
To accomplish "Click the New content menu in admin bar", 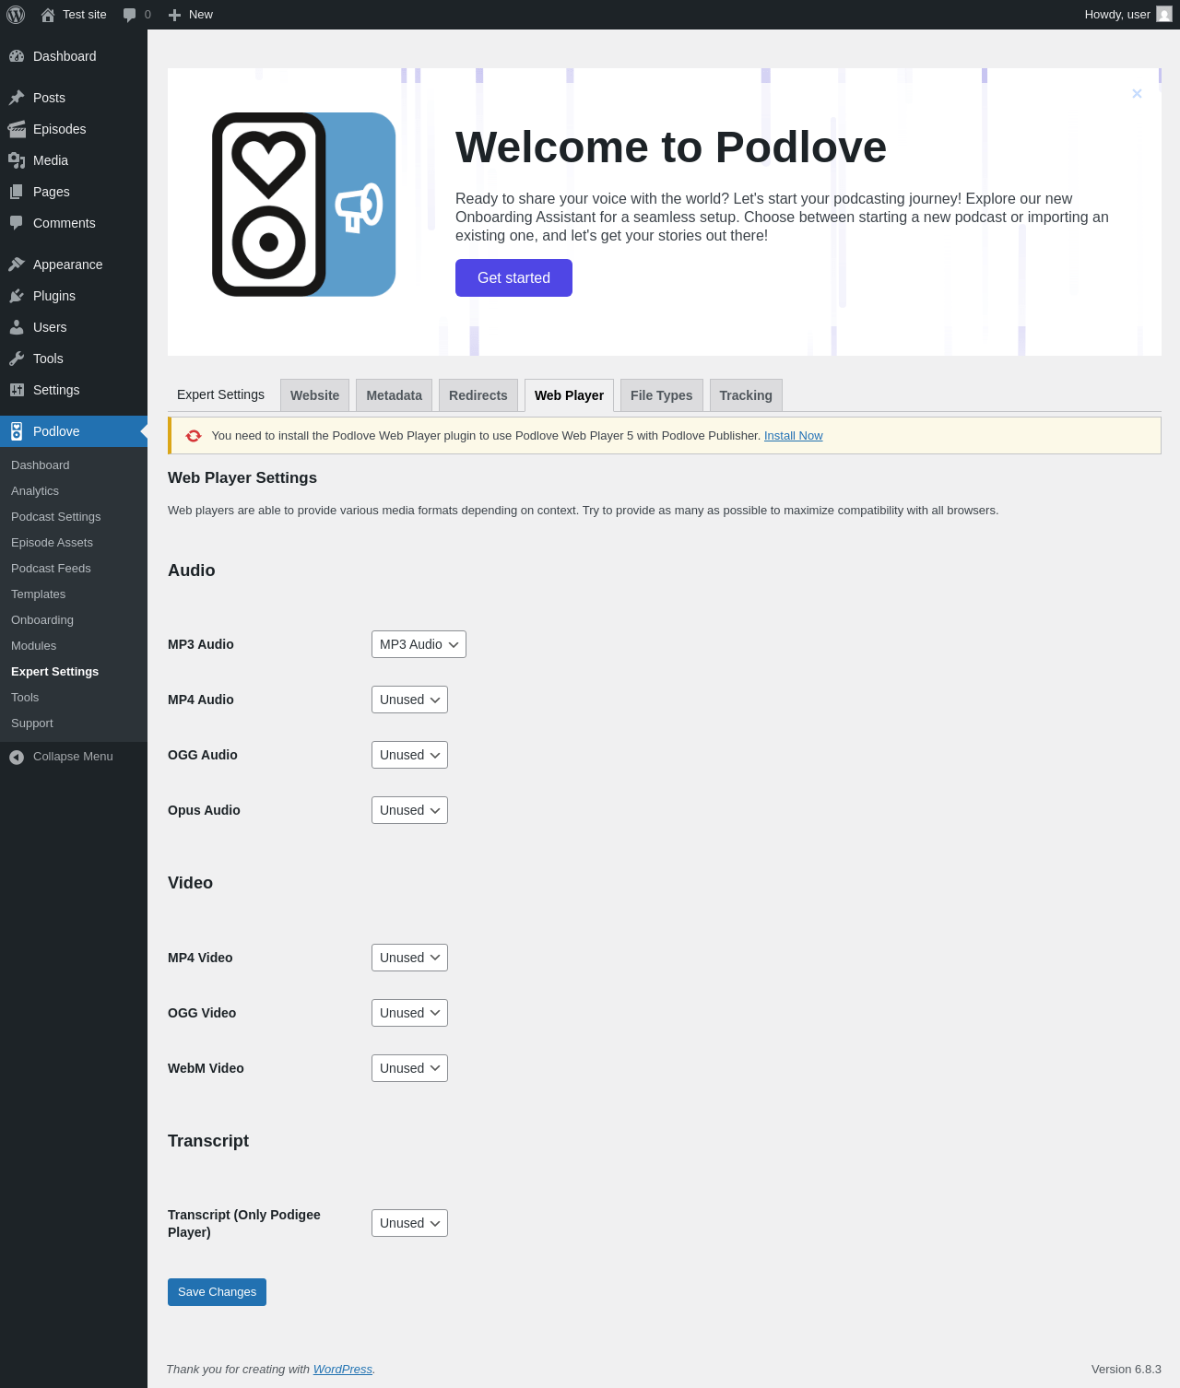I will [x=191, y=15].
